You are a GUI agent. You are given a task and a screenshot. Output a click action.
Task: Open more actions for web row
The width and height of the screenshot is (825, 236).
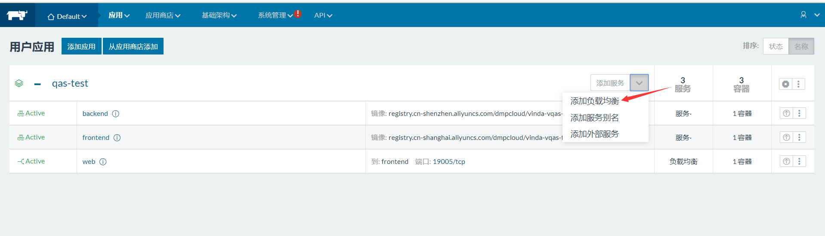point(799,161)
